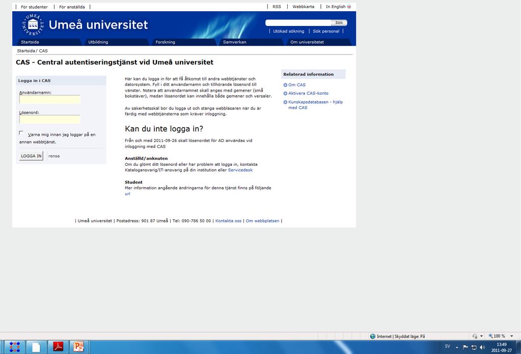Click the 'CAS' breadcrumb text
The width and height of the screenshot is (521, 354).
point(43,51)
